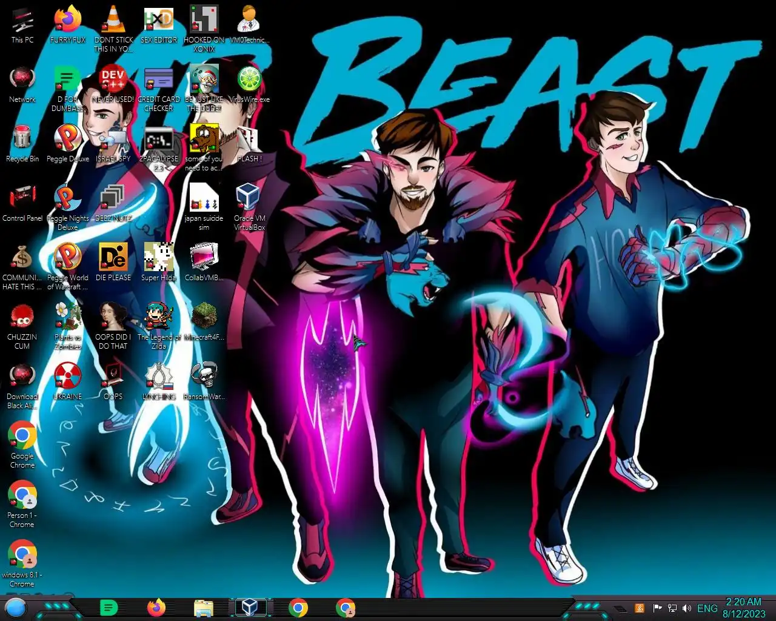Launch Firefox from the taskbar
The height and width of the screenshot is (621, 776).
tap(156, 608)
